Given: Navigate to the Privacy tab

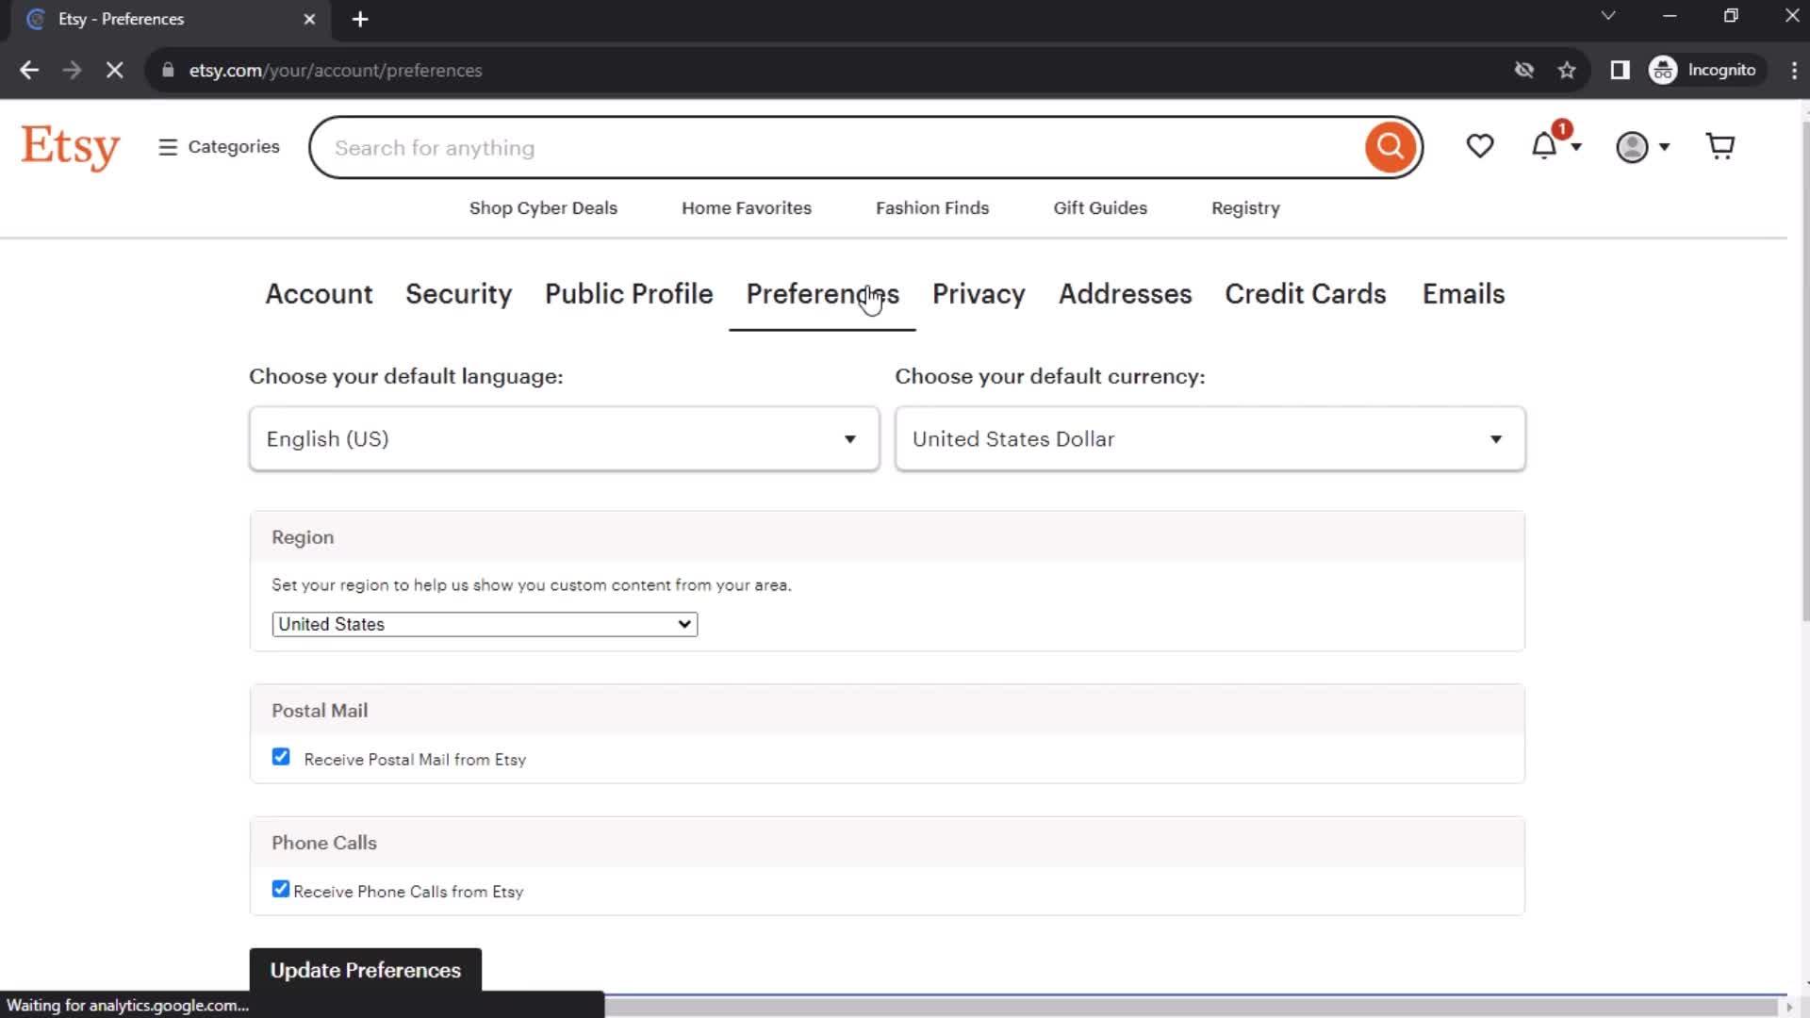Looking at the screenshot, I should click(979, 293).
